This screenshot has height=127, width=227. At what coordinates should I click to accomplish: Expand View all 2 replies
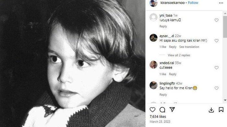[179, 55]
